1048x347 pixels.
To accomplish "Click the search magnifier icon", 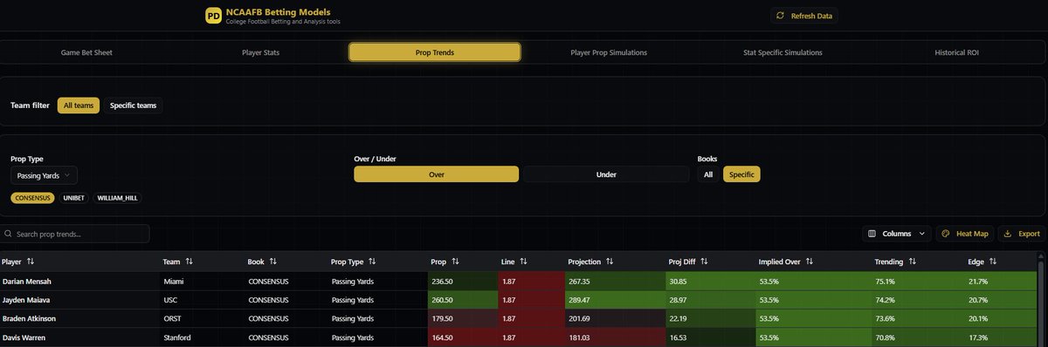I will pos(9,234).
